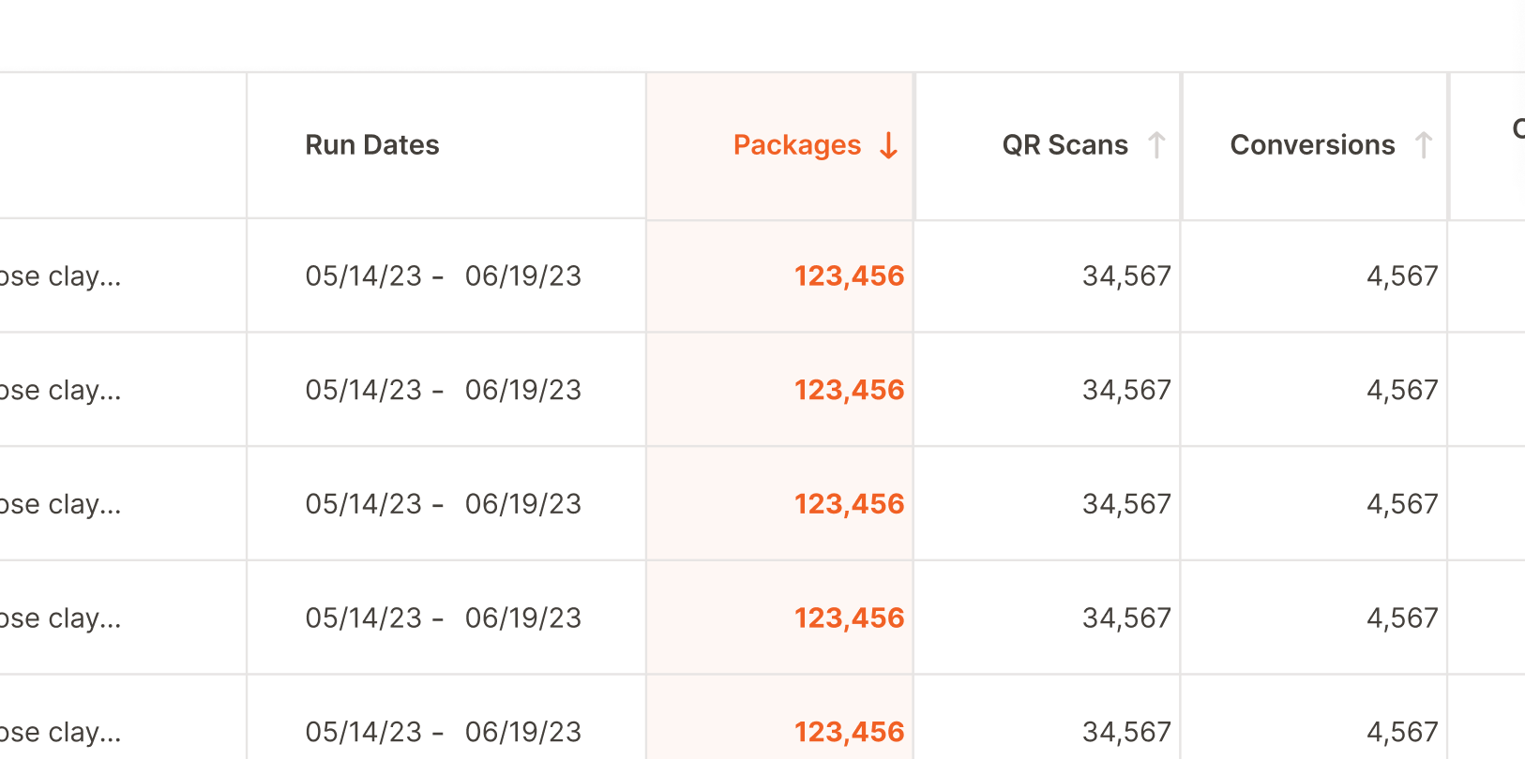Open fourth row's 123,456 Packages value
The height and width of the screenshot is (759, 1525).
coord(850,618)
